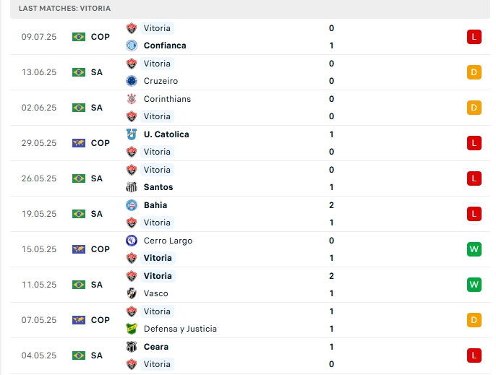Click the orange D badge for Cruzeiro match
This screenshot has height=375, width=496.
(x=474, y=72)
